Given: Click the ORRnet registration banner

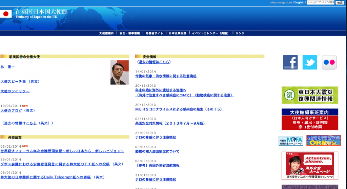Looking at the screenshot, I should pyautogui.click(x=323, y=140).
